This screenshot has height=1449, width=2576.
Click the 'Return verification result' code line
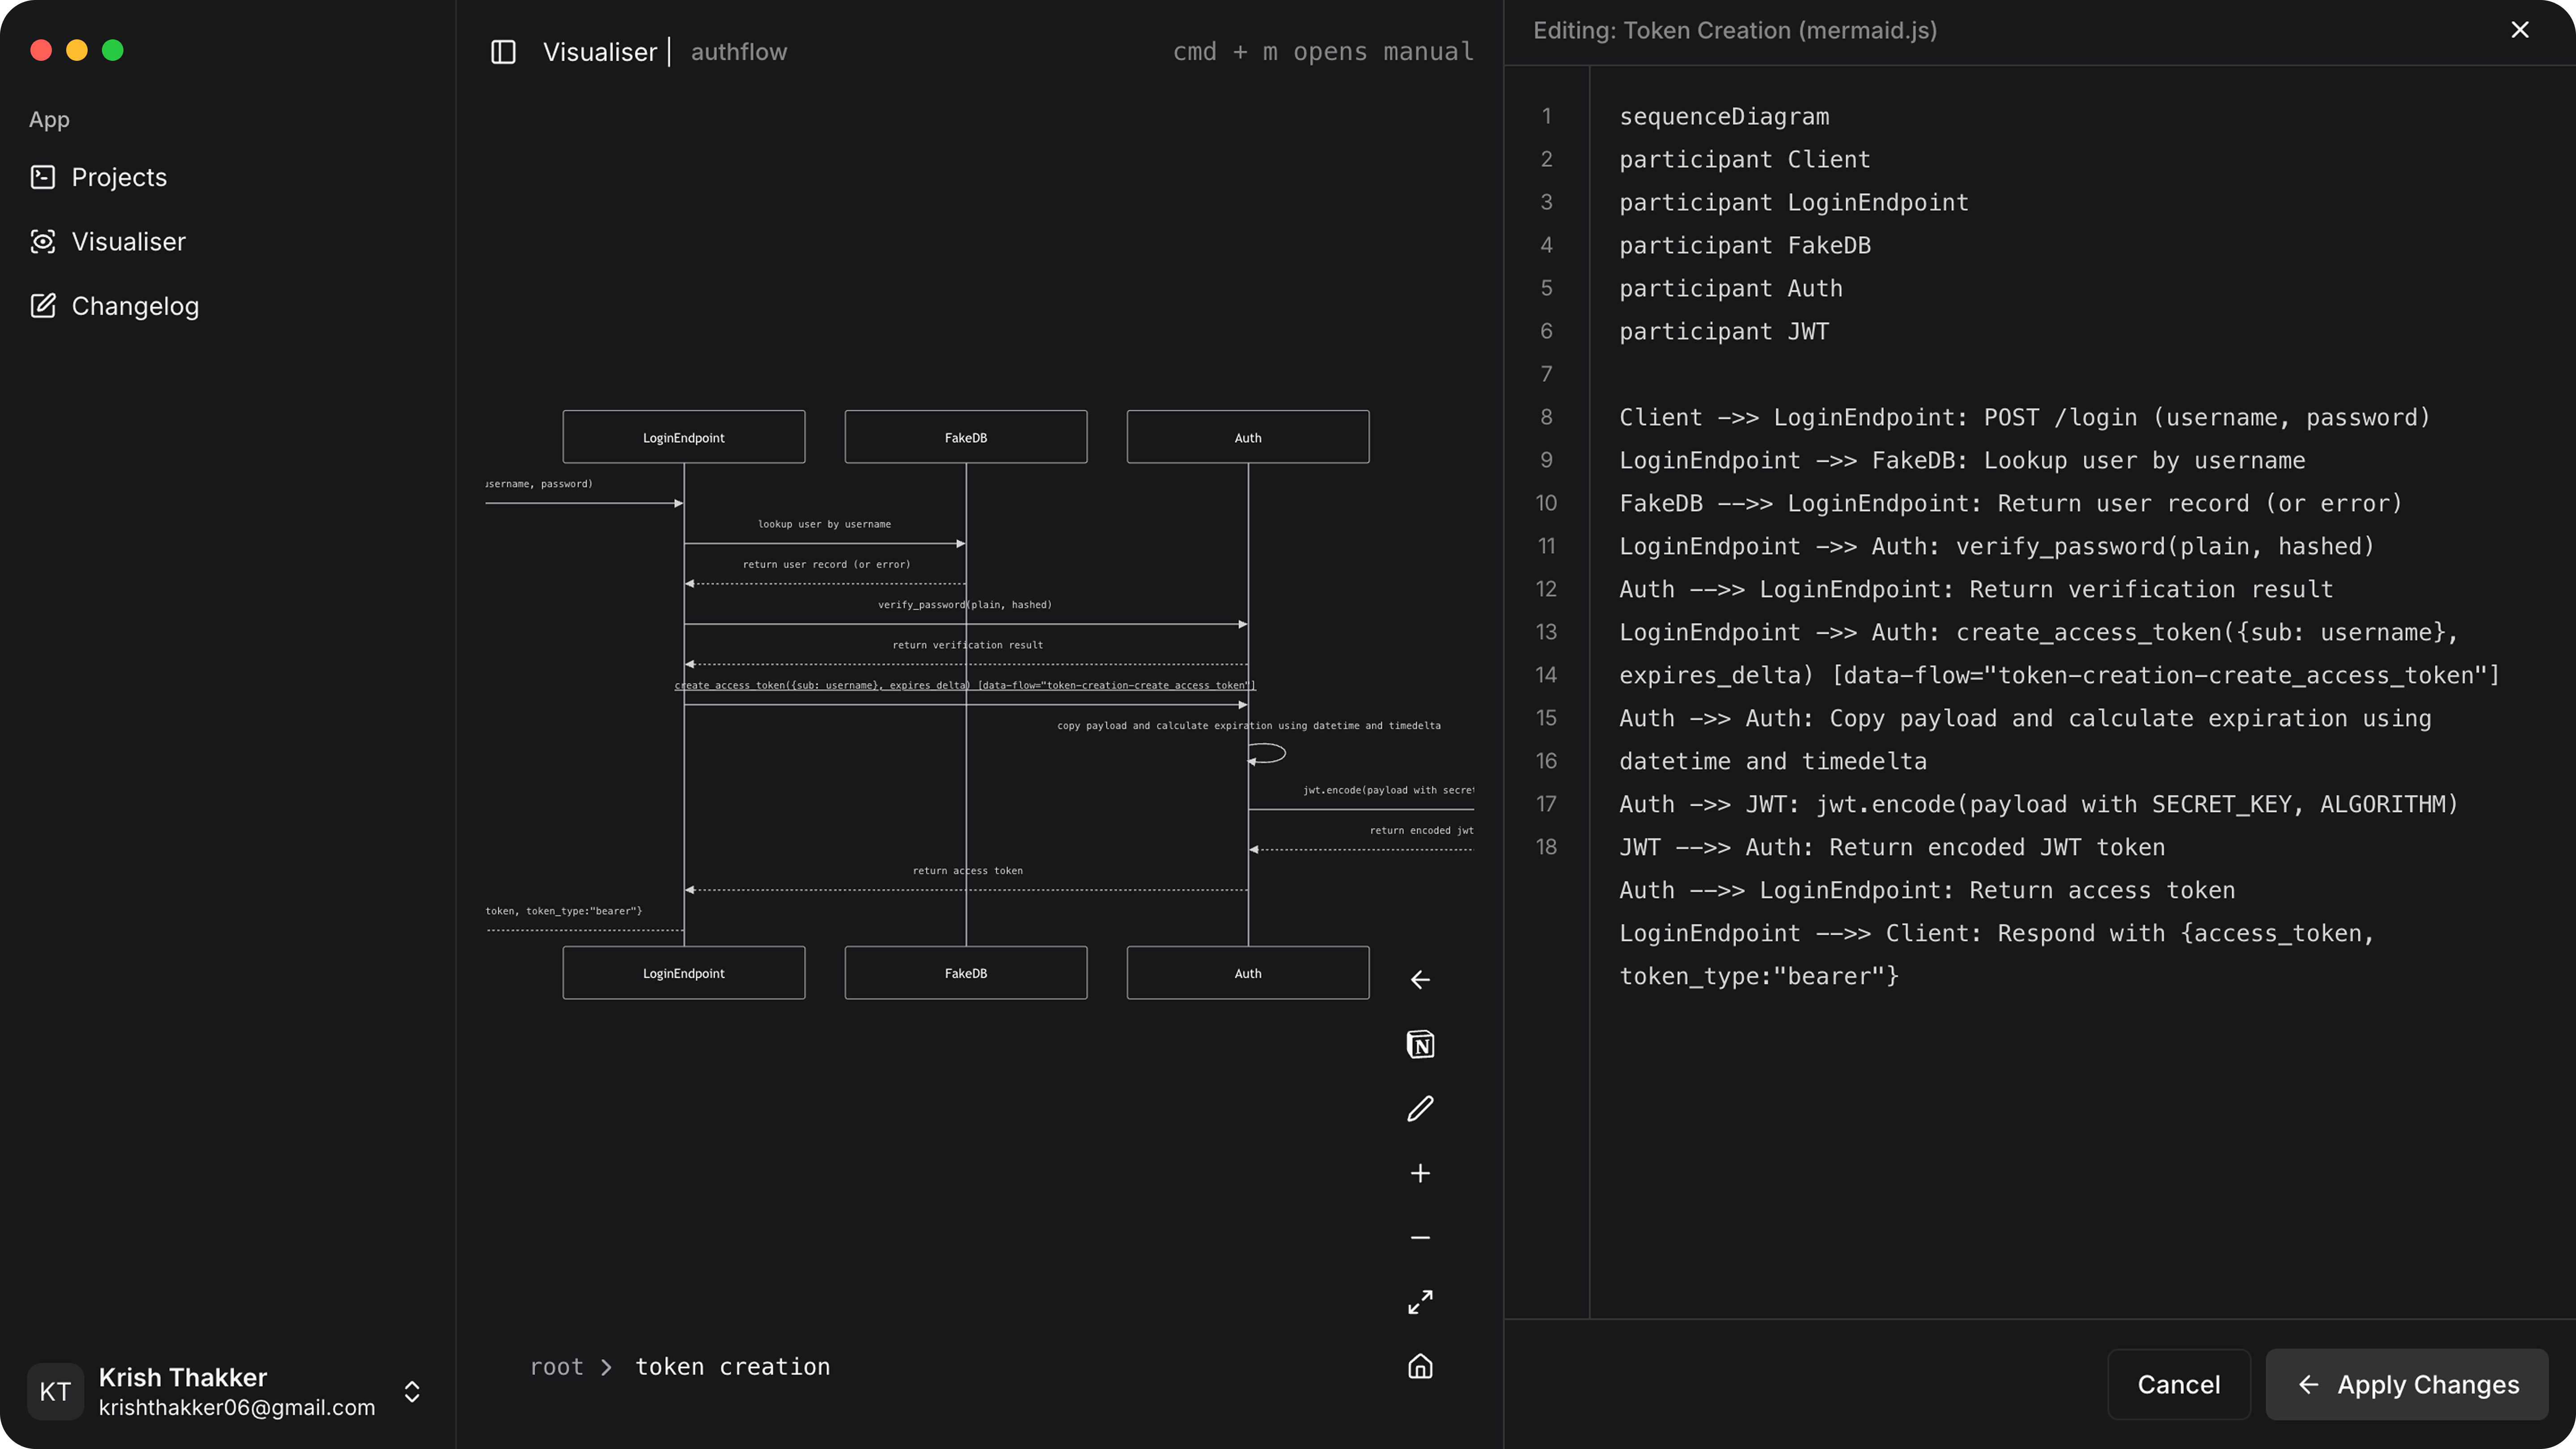tap(1976, 589)
